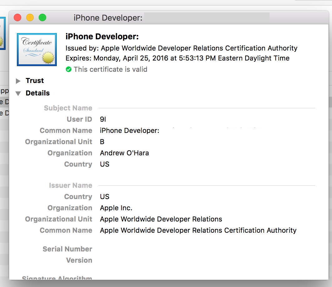Expand the Trust disclosure triangle
The height and width of the screenshot is (287, 332).
click(x=18, y=81)
